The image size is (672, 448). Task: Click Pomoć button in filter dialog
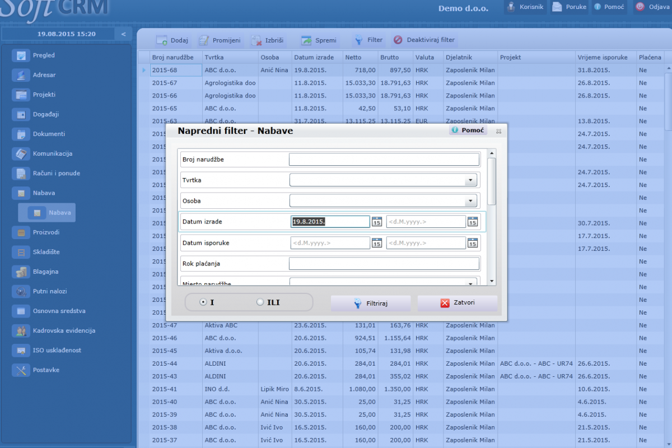point(468,130)
